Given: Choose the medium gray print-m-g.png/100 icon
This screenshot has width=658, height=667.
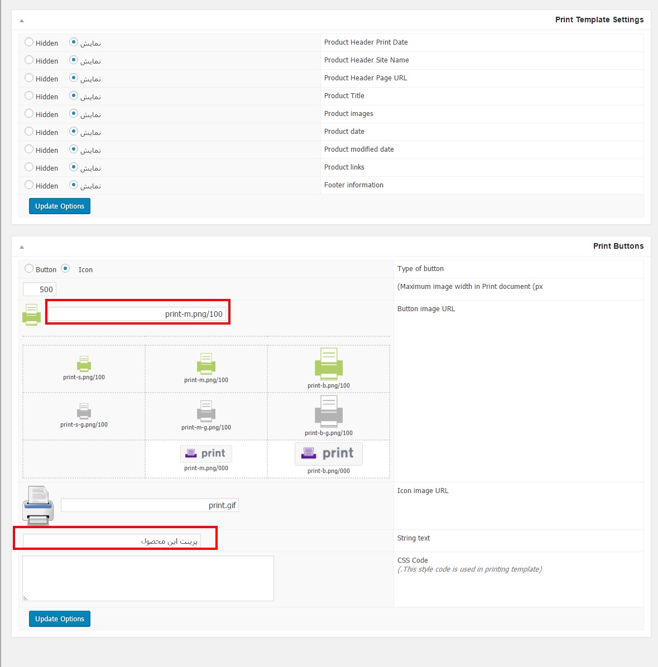Looking at the screenshot, I should point(206,412).
